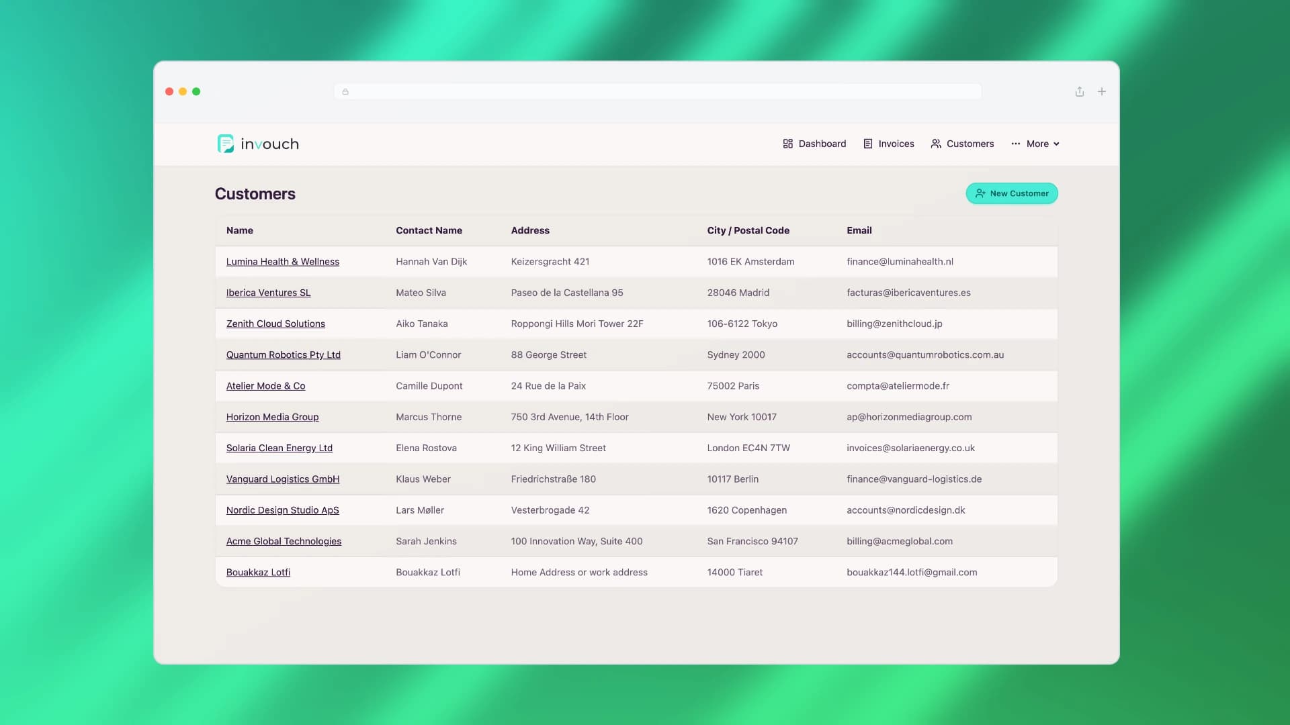Click the three-dots More icon
This screenshot has height=725, width=1290.
click(1016, 144)
